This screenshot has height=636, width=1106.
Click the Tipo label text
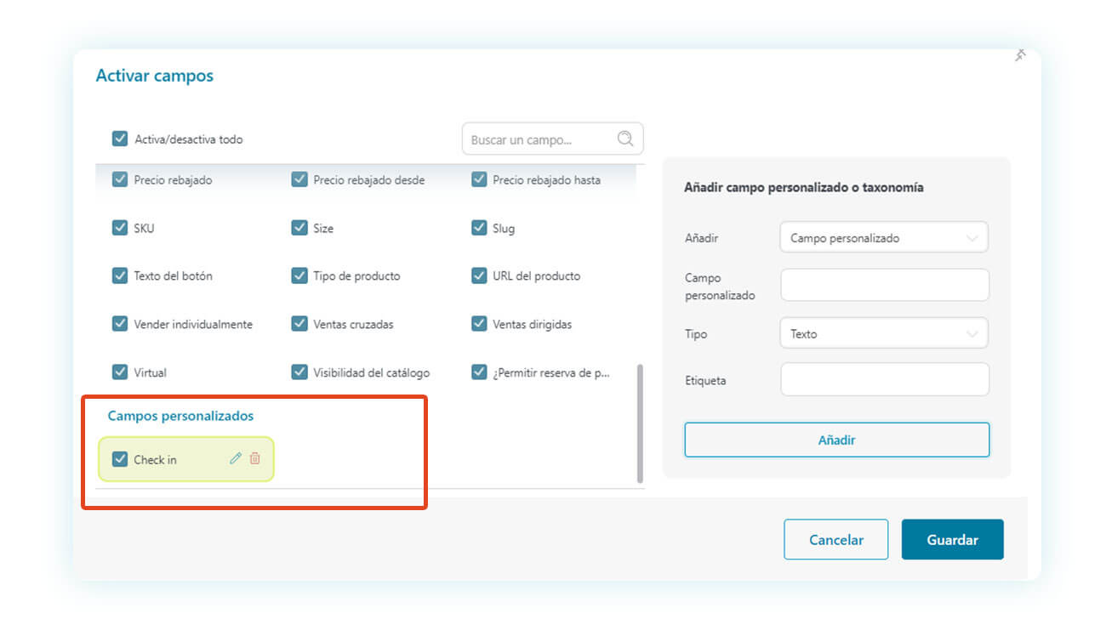pyautogui.click(x=696, y=334)
